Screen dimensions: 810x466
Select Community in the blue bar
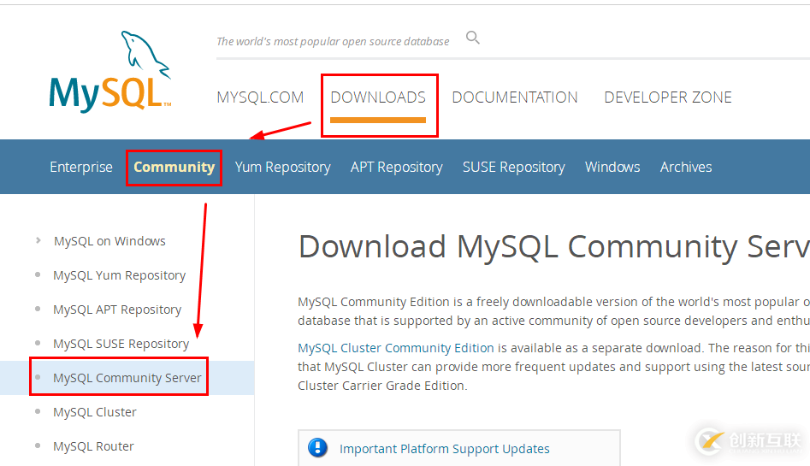(x=174, y=167)
